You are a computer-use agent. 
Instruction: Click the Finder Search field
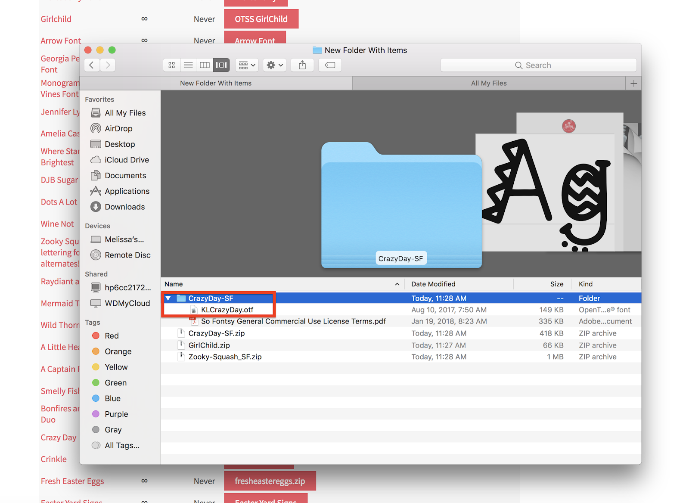pos(538,65)
